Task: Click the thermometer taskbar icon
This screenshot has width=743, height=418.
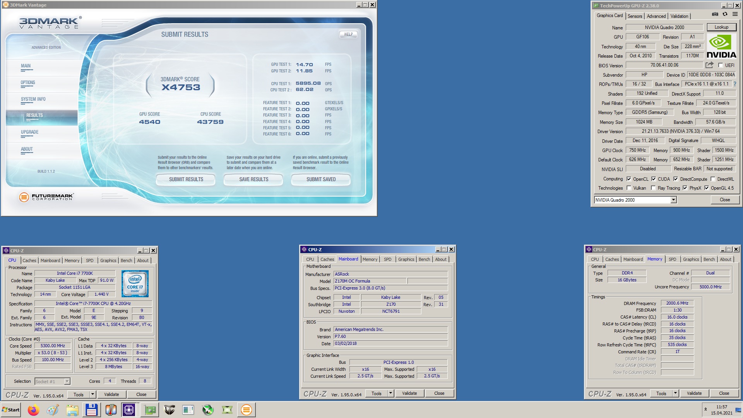Action: click(x=111, y=410)
